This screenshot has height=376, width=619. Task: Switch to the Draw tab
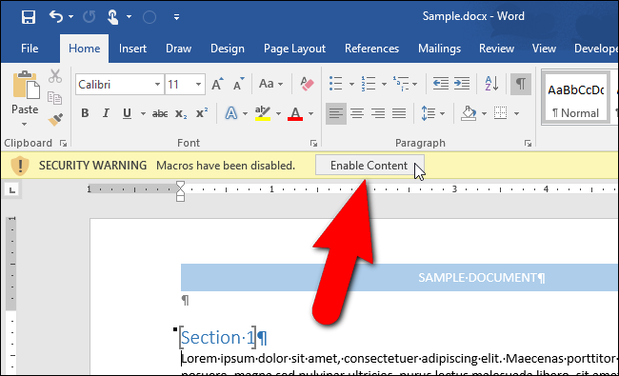(x=178, y=49)
